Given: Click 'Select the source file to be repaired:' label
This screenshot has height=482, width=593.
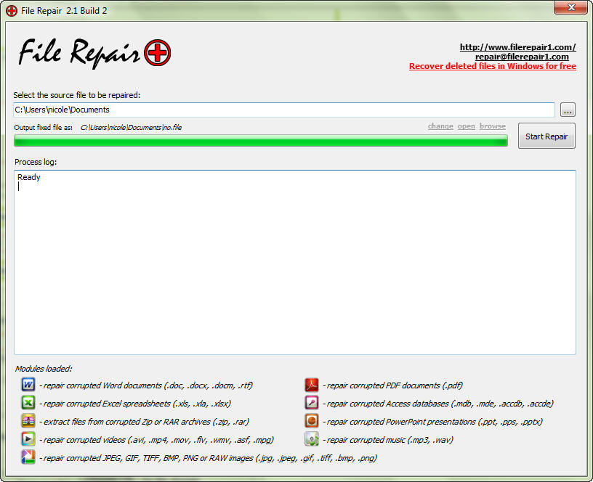Looking at the screenshot, I should (x=77, y=95).
